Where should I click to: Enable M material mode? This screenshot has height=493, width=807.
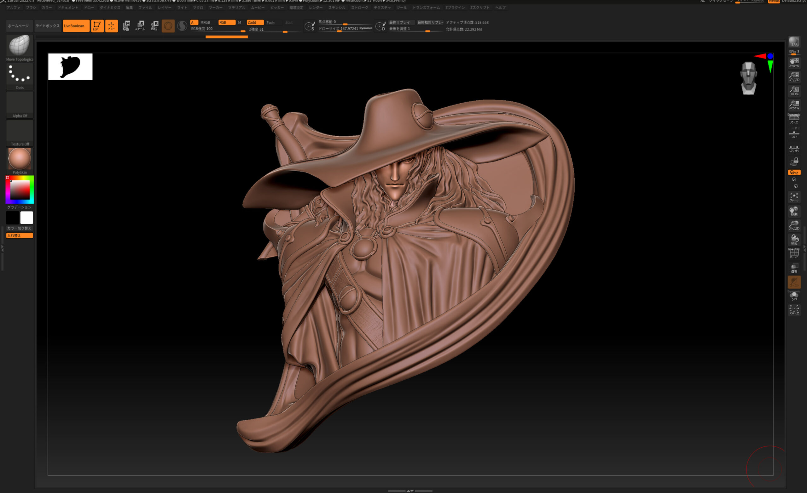pos(239,23)
